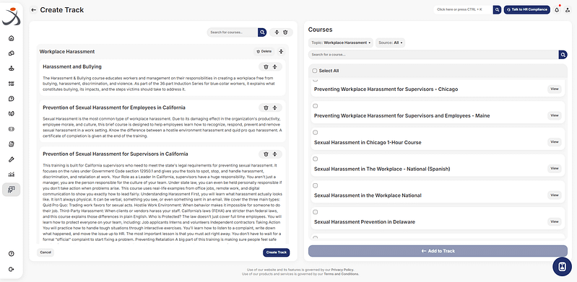View the Supervisors - Chicago course
The width and height of the screenshot is (577, 282).
point(555,89)
